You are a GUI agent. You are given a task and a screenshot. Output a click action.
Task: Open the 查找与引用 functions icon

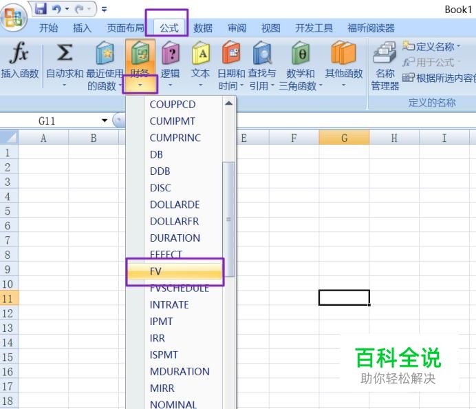pos(261,52)
